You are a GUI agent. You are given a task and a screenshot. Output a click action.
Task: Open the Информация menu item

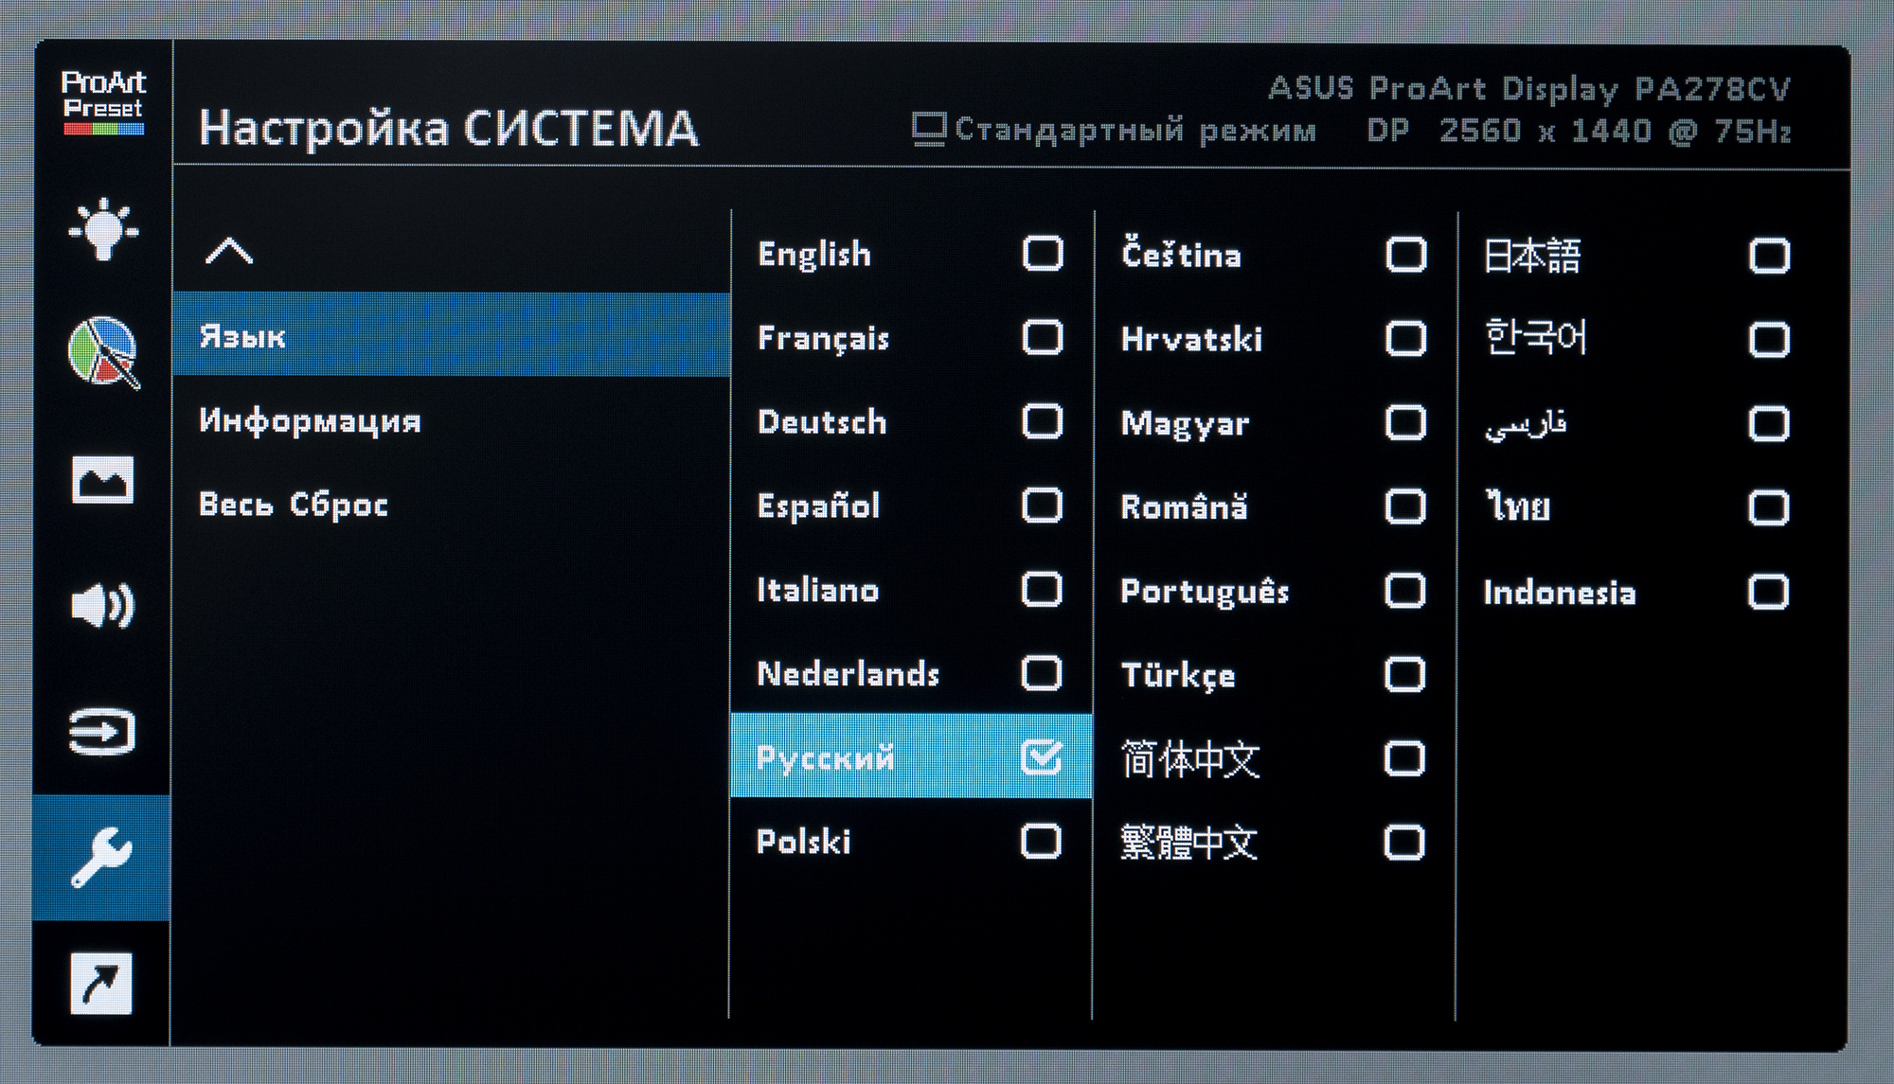click(x=311, y=420)
